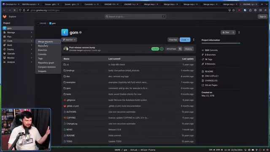Screen dimensions: 270x152
Task: Open the browser hamburger menu icon
Action: [x=265, y=10]
